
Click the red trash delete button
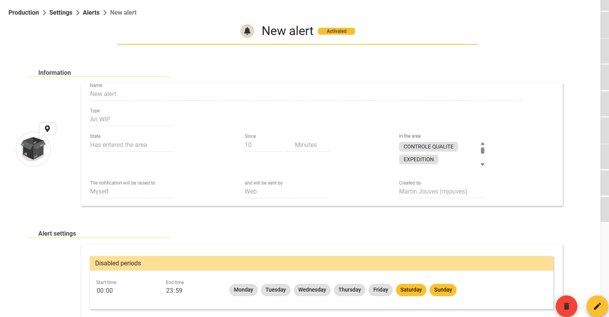[x=566, y=306]
